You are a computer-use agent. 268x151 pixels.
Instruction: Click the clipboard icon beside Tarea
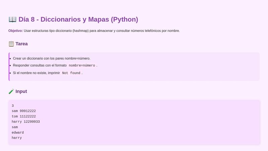pos(11,44)
